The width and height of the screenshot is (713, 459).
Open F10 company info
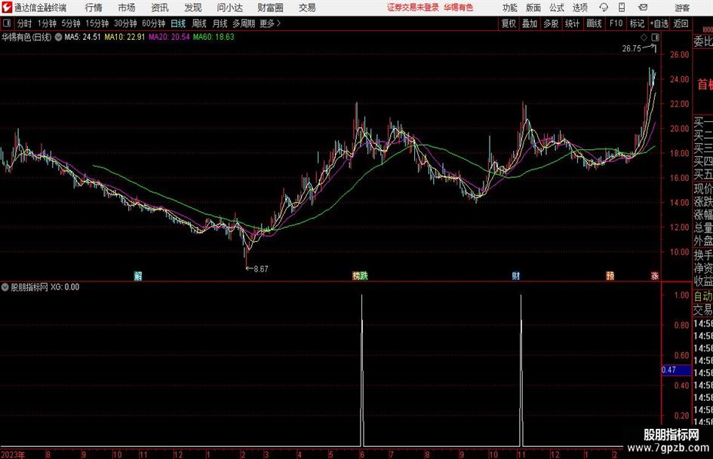point(616,23)
